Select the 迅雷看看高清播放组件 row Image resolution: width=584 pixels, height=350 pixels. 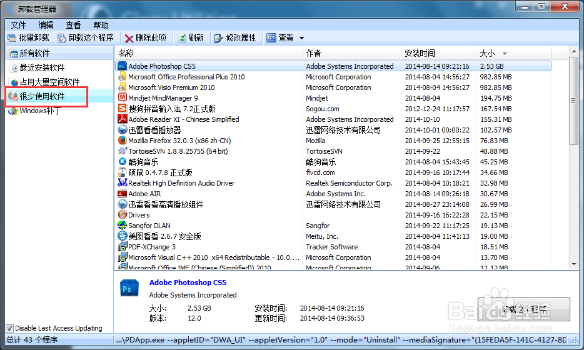[x=333, y=204]
